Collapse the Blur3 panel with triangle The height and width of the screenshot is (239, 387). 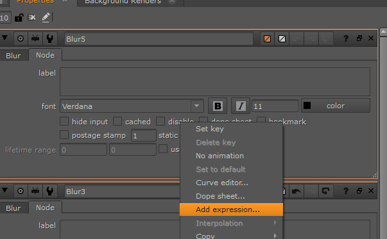point(4,190)
